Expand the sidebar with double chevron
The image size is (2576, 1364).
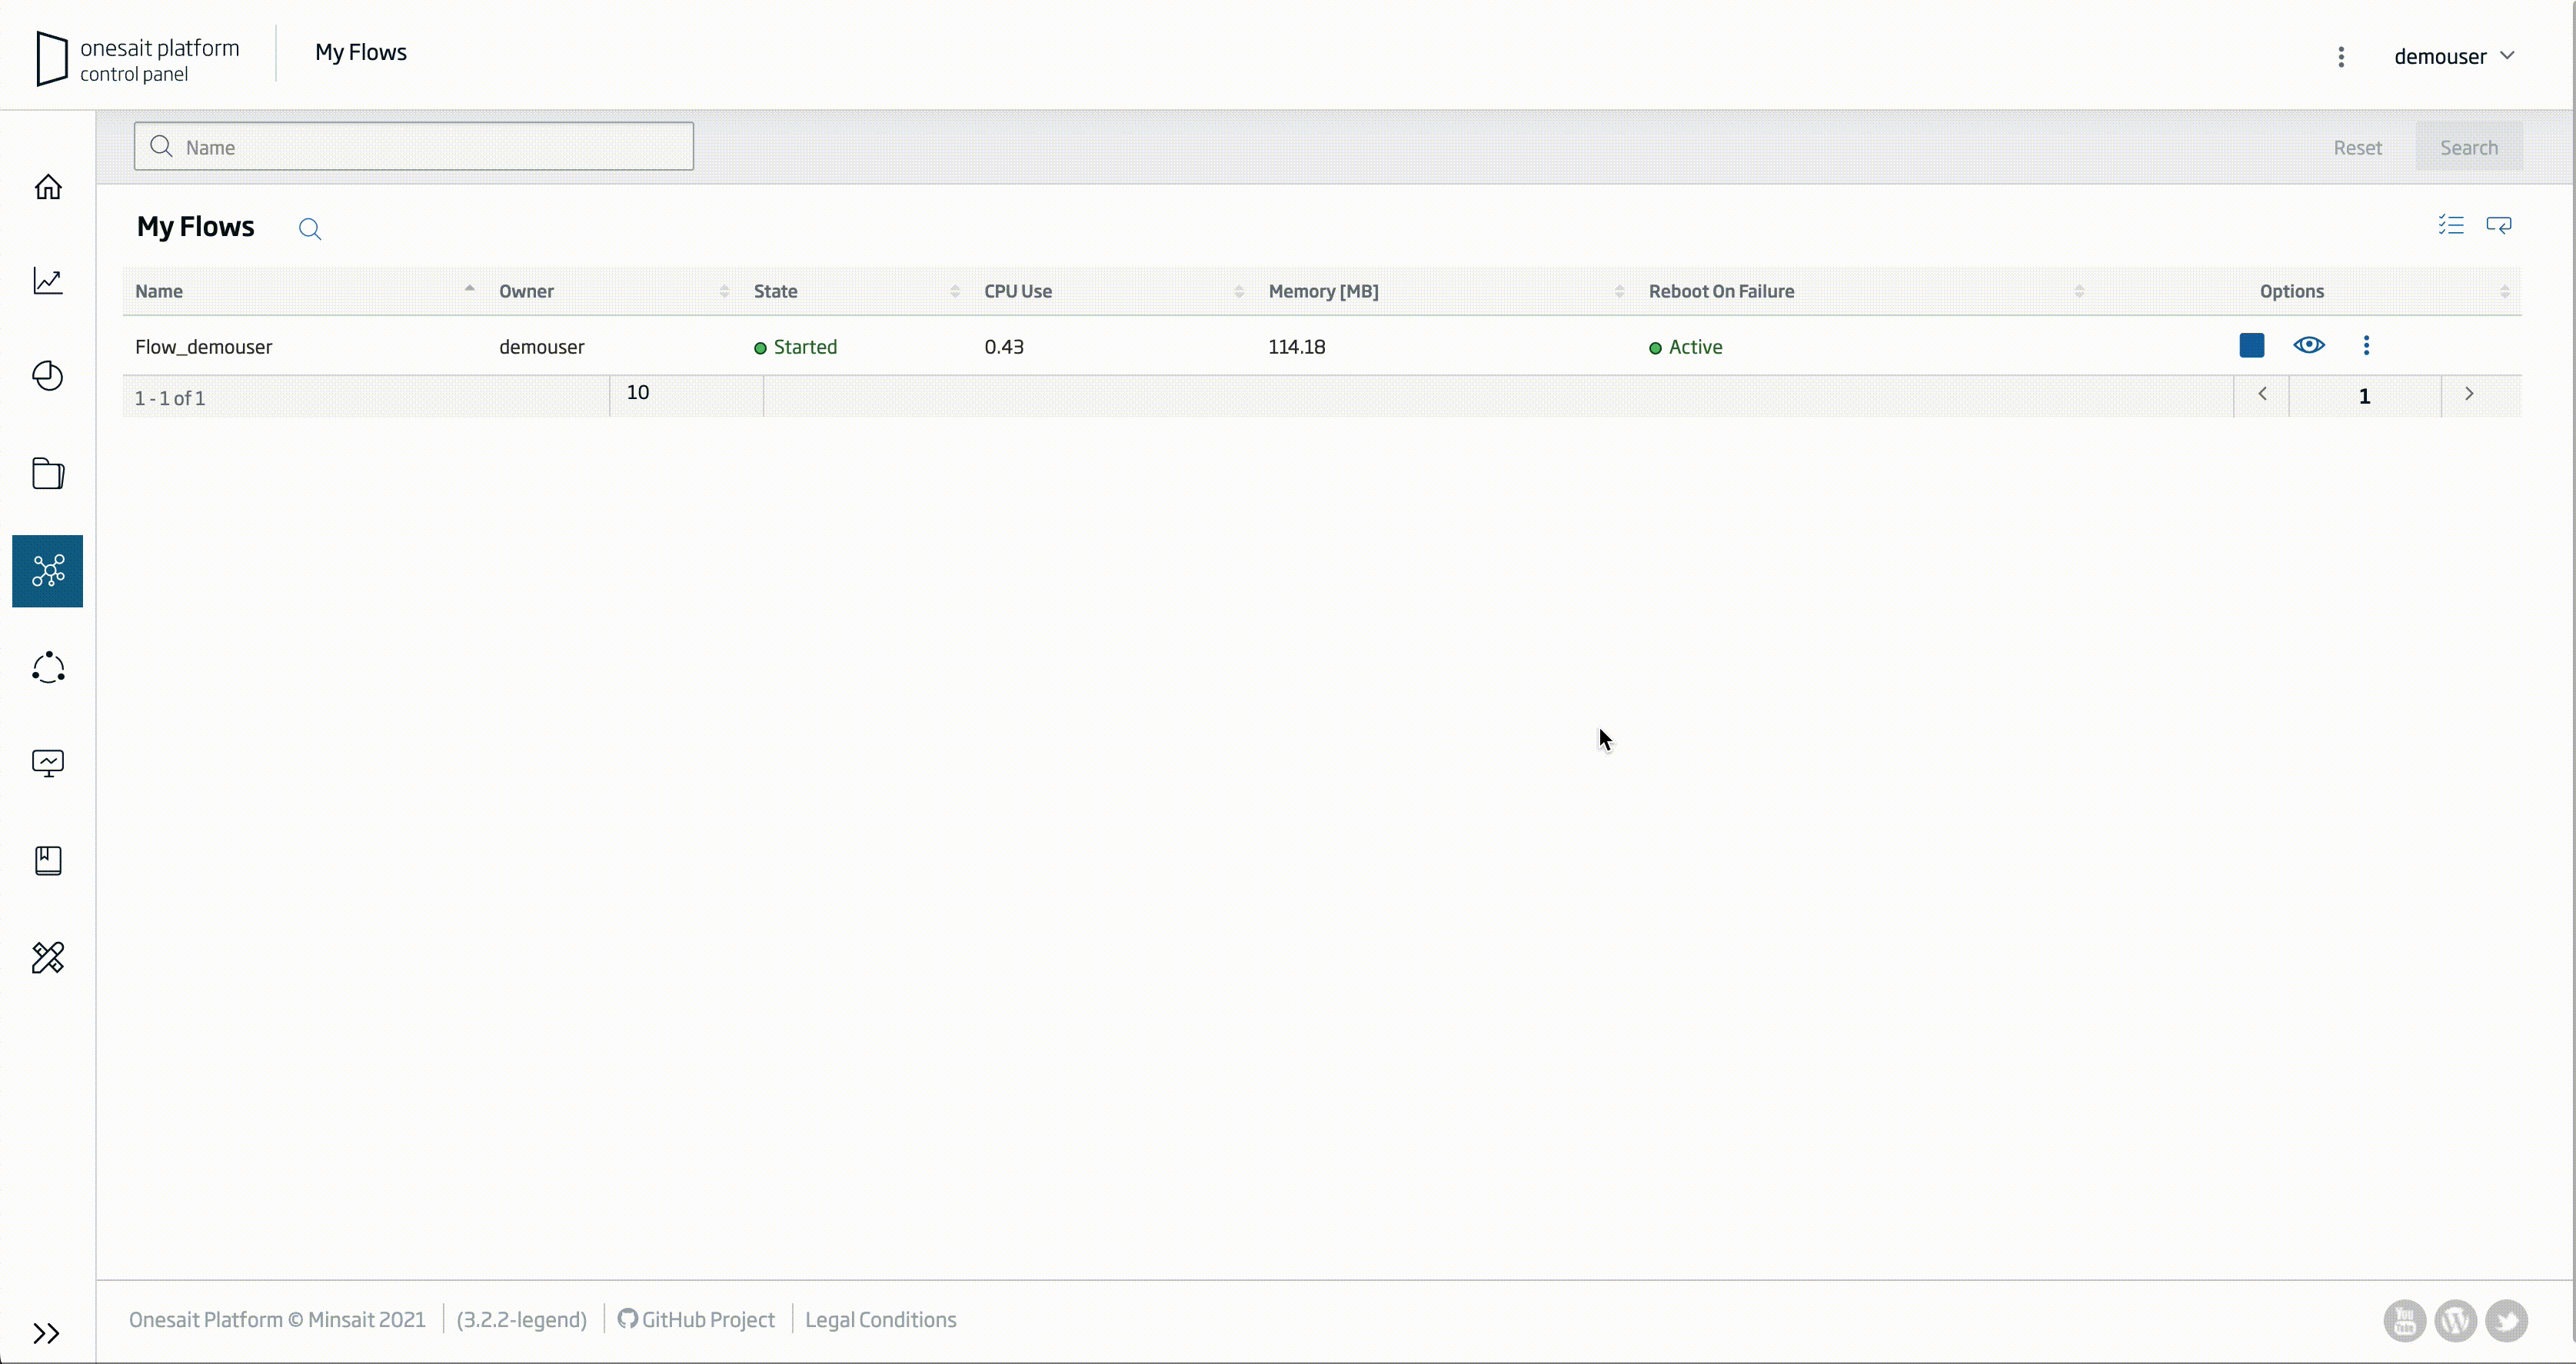point(46,1332)
